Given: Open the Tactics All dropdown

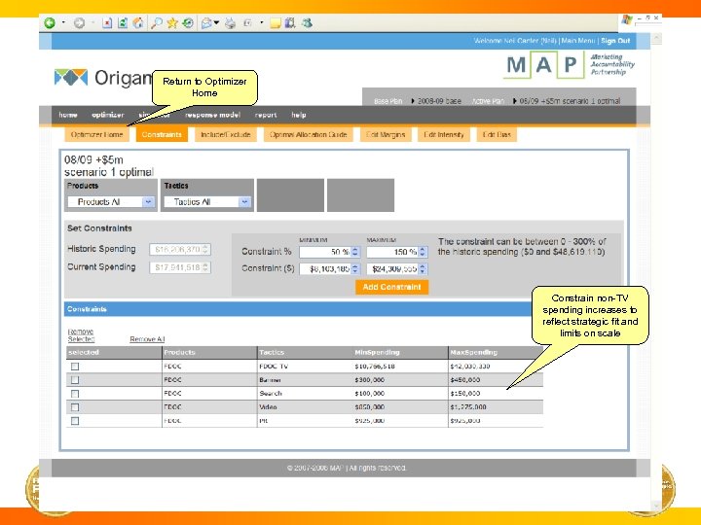Looking at the screenshot, I should tap(207, 202).
